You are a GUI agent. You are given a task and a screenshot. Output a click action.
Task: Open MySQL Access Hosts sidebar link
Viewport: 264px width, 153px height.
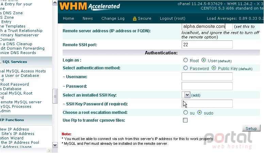pyautogui.click(x=23, y=71)
